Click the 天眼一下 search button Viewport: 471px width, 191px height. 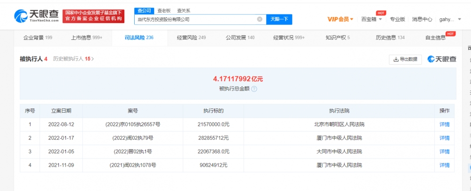[x=279, y=19]
